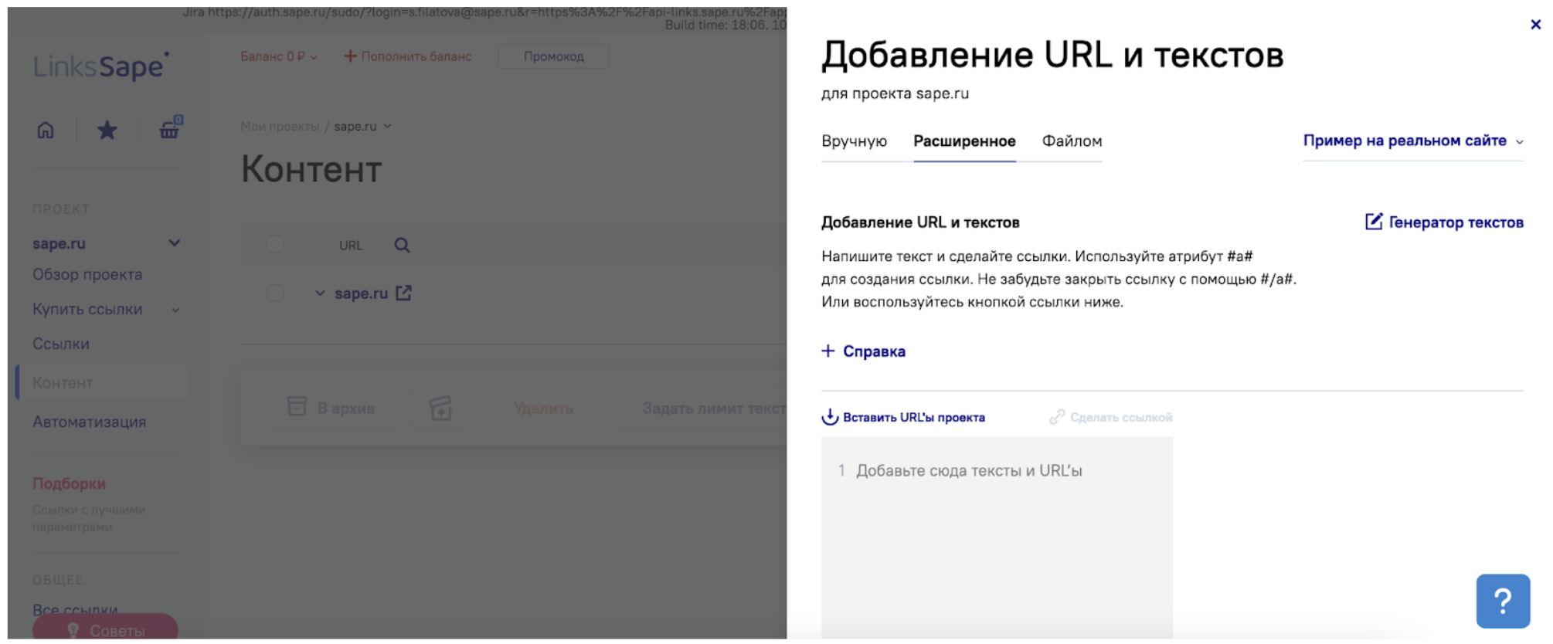Click the Промокод button
The height and width of the screenshot is (644, 1553).
(x=553, y=56)
